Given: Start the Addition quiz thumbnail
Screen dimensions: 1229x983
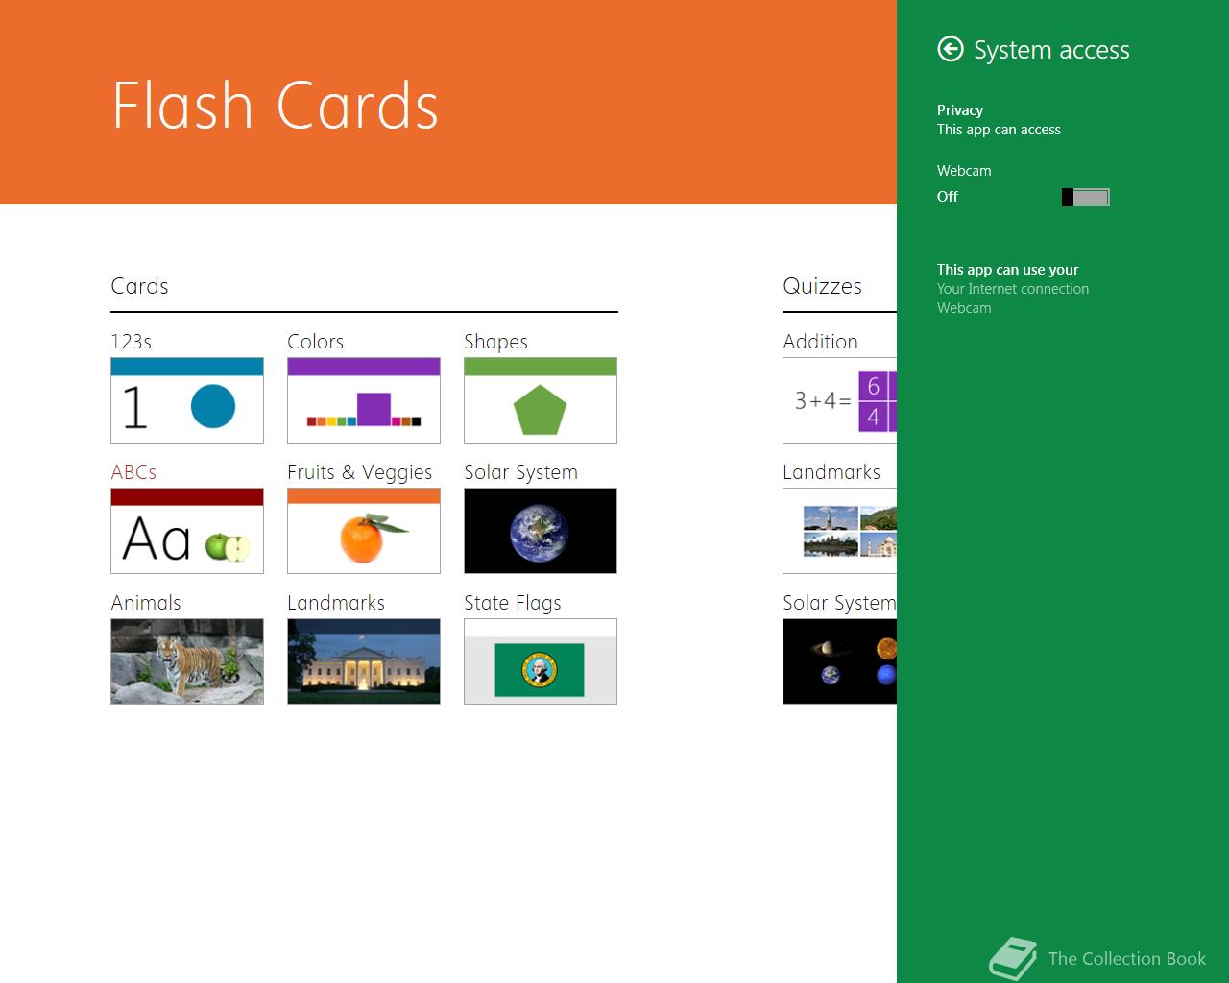Looking at the screenshot, I should click(x=840, y=400).
